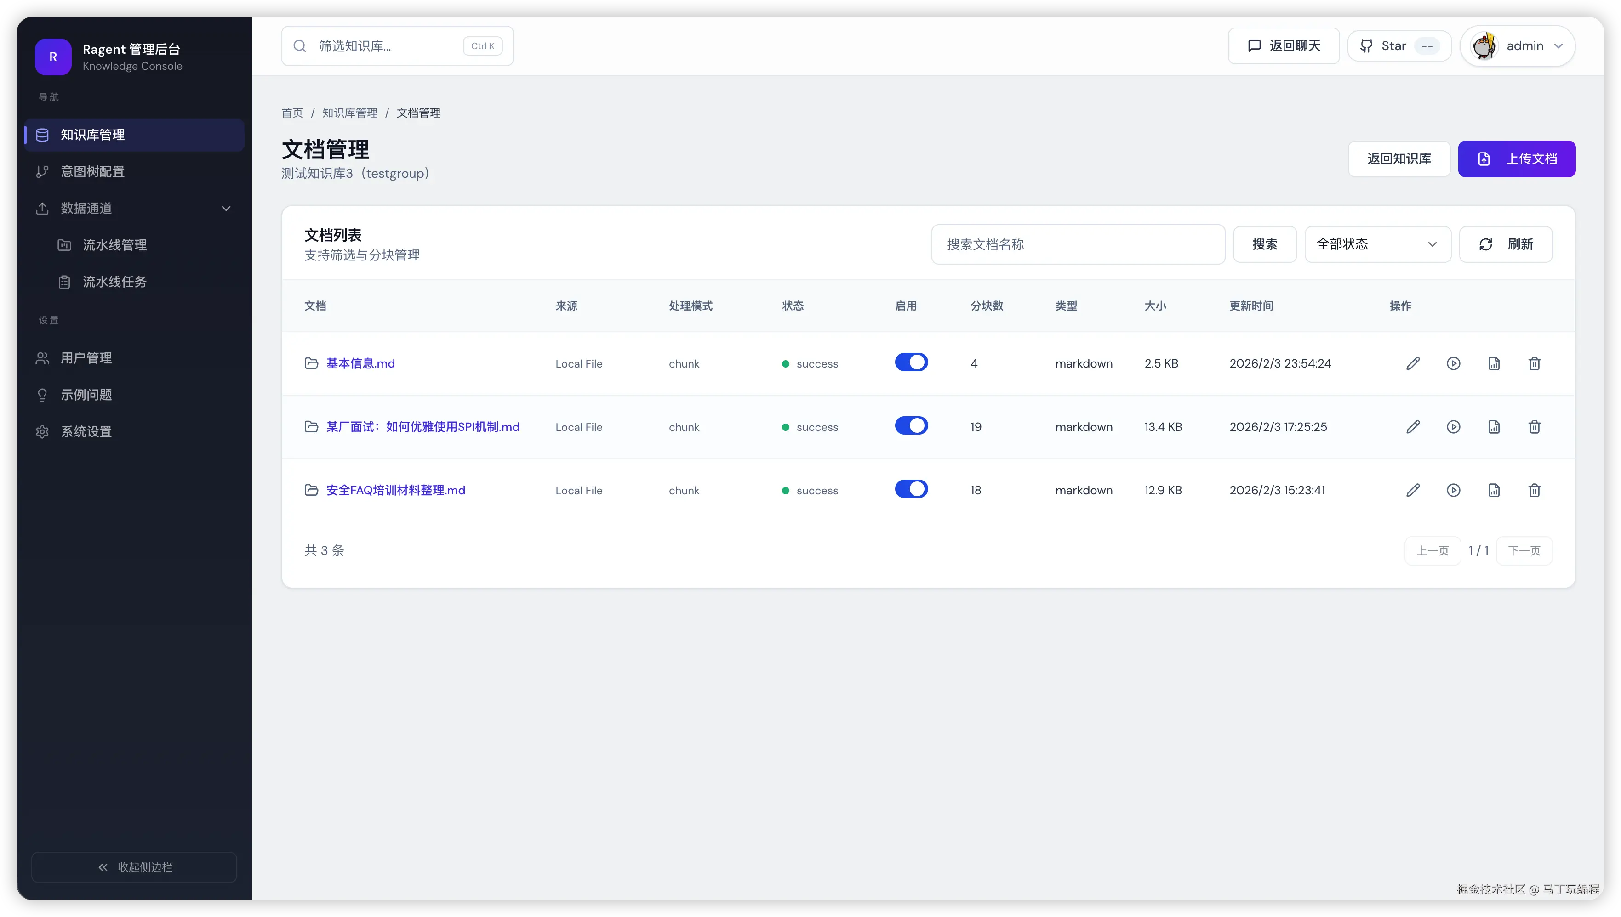Delete 某厂面试 SPI机制.md with trash icon
This screenshot has width=1621, height=917.
[1534, 427]
